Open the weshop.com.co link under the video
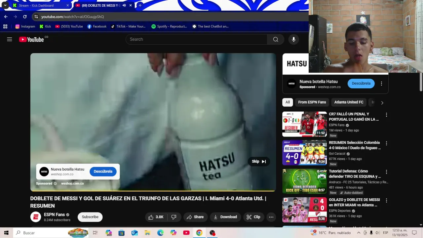 [72, 183]
